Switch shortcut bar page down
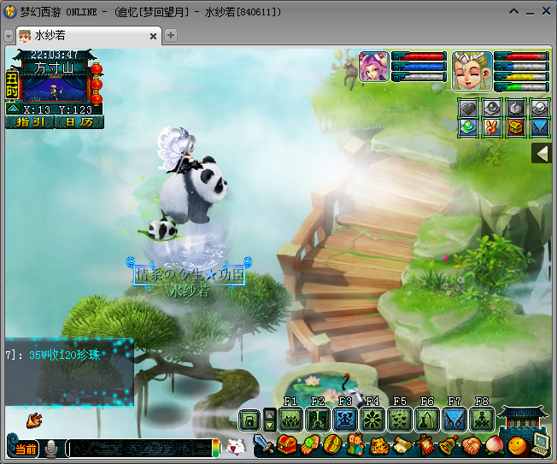 [x=270, y=426]
